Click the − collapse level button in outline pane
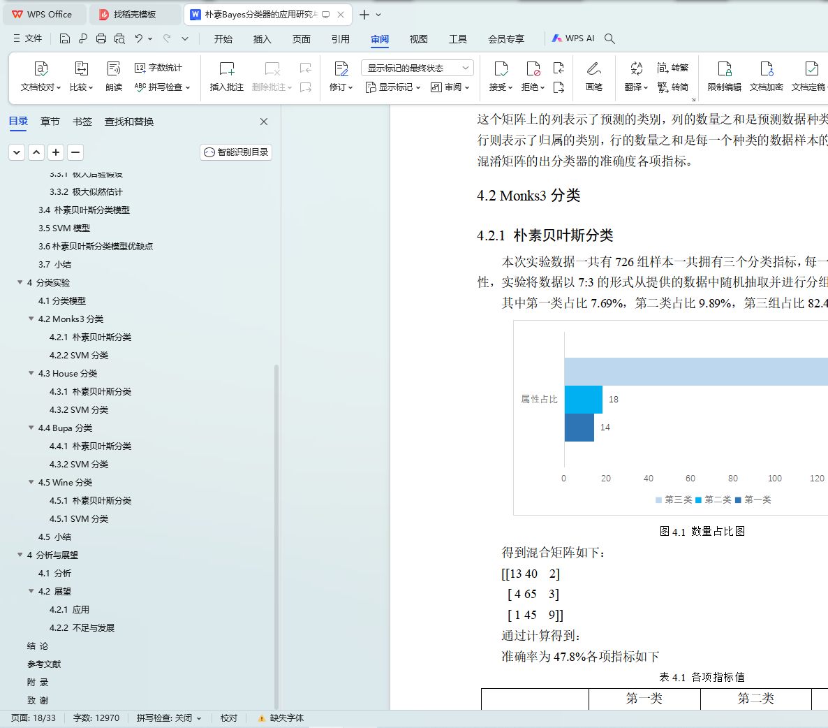The width and height of the screenshot is (828, 728). tap(75, 152)
